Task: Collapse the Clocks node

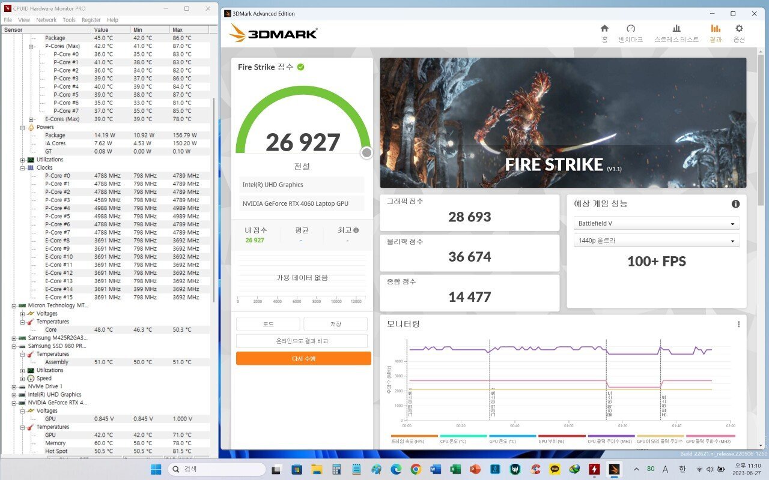Action: 22,168
